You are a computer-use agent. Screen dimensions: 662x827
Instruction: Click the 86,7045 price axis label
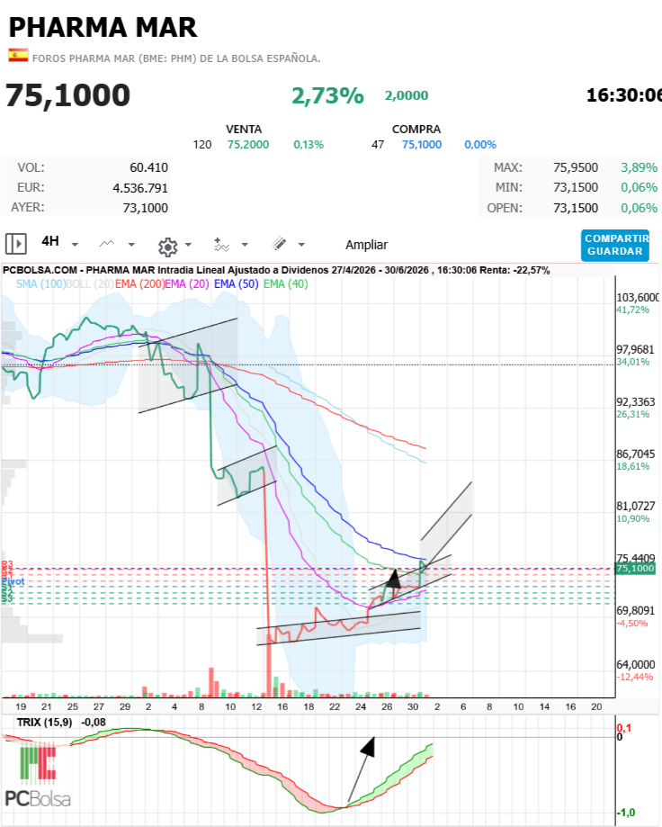point(636,454)
